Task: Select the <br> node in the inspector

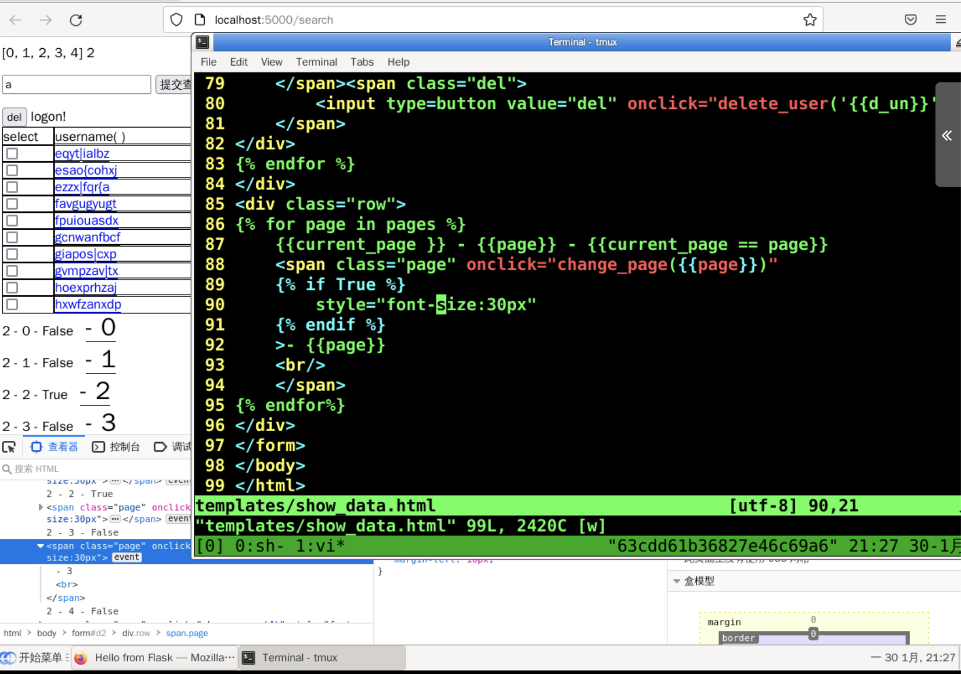Action: [67, 585]
